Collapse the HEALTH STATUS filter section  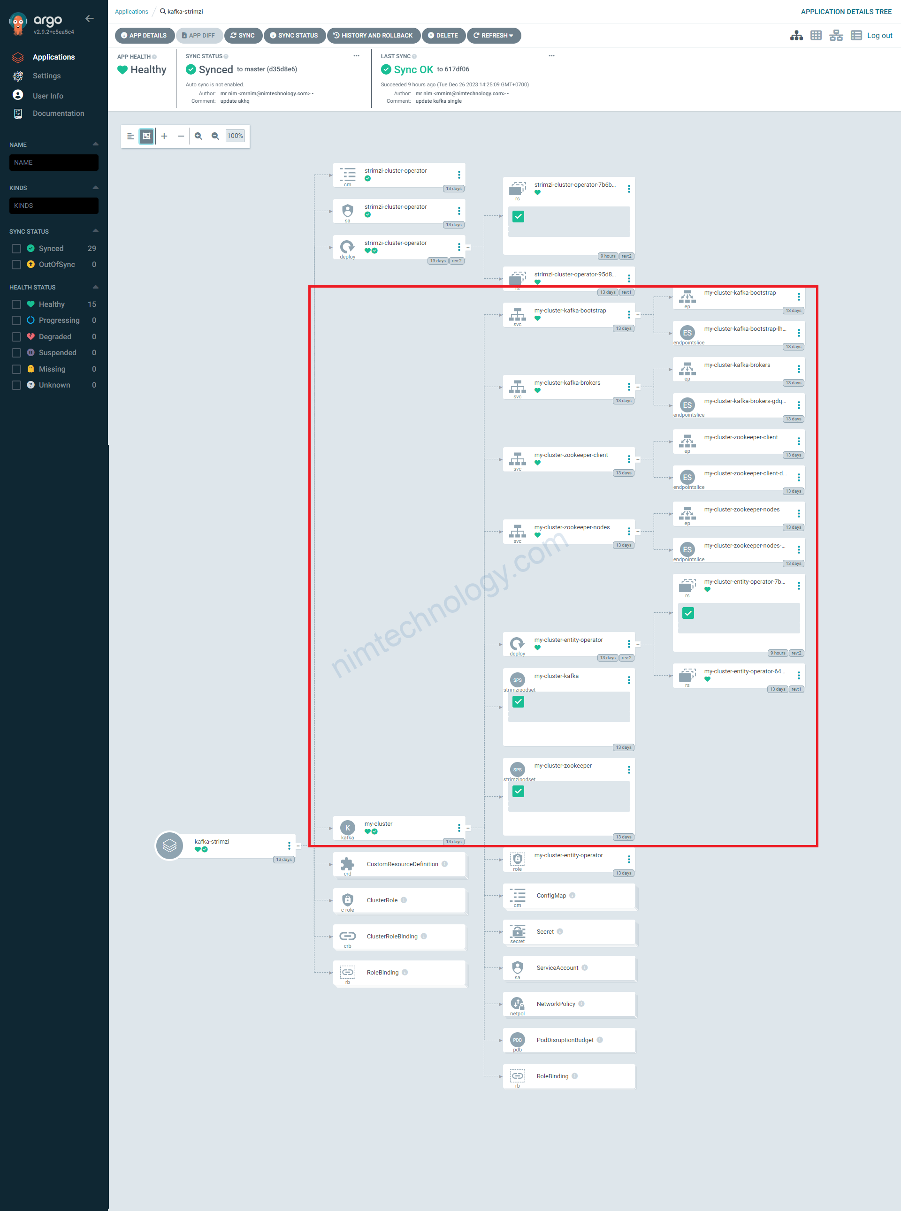pyautogui.click(x=95, y=287)
